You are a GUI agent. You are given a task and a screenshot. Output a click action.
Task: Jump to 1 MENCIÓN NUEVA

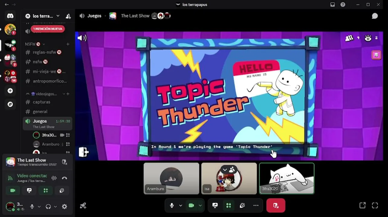point(48,29)
